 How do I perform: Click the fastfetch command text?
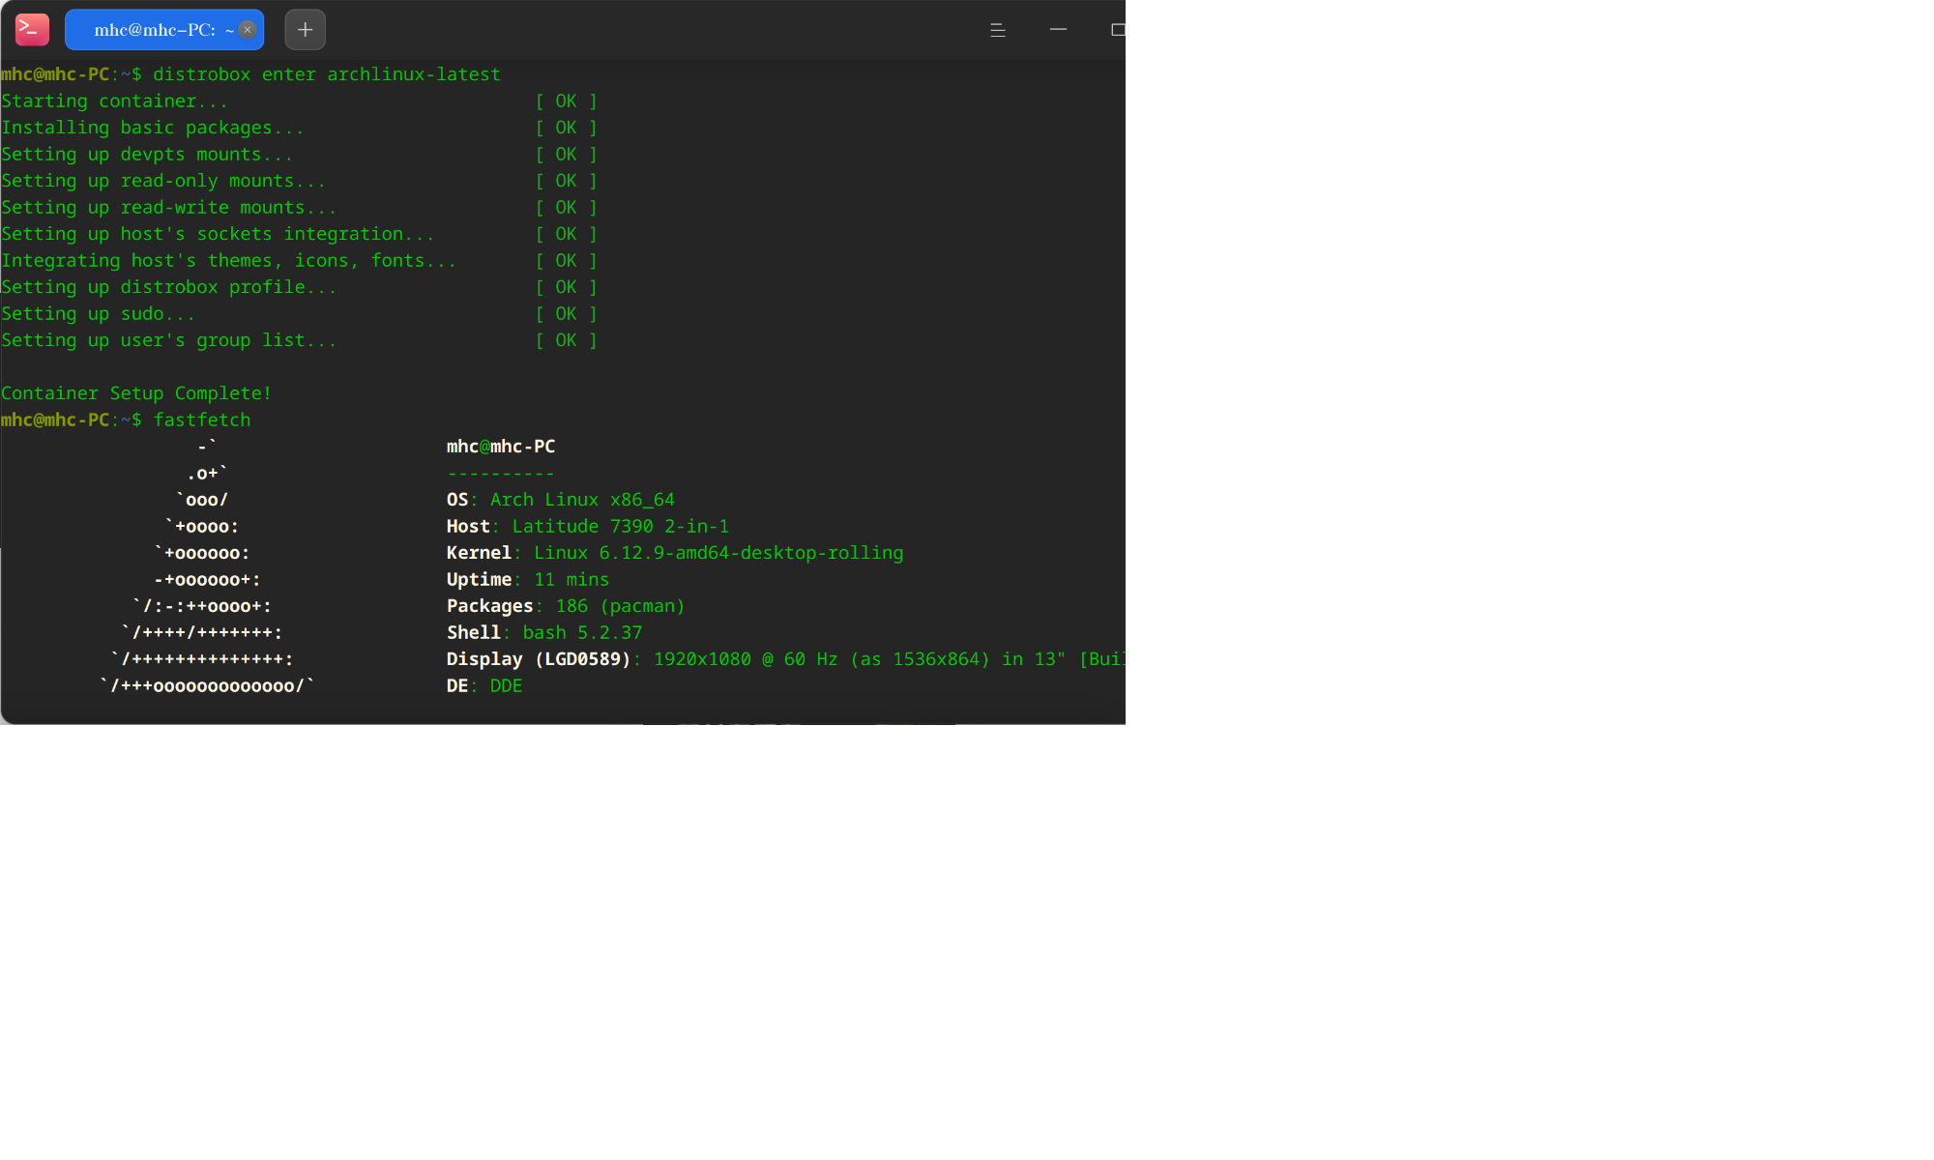coord(201,420)
